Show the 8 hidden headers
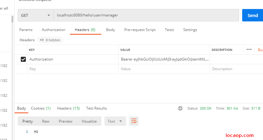Viewport: 263px width, 140px height. point(50,40)
